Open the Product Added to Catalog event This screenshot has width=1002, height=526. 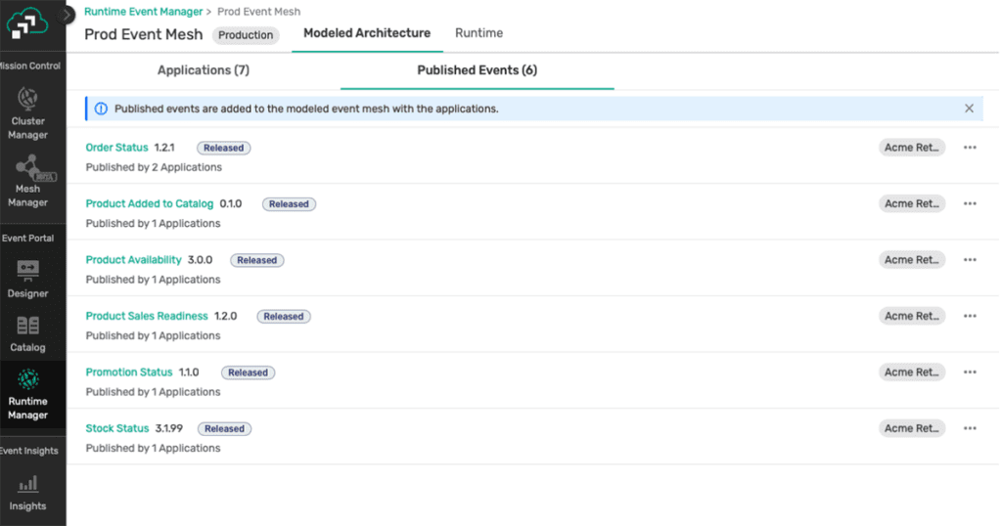click(x=149, y=203)
